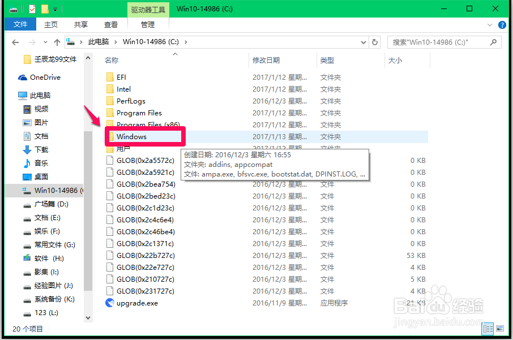
Task: Click inside the search box
Action: [x=442, y=42]
